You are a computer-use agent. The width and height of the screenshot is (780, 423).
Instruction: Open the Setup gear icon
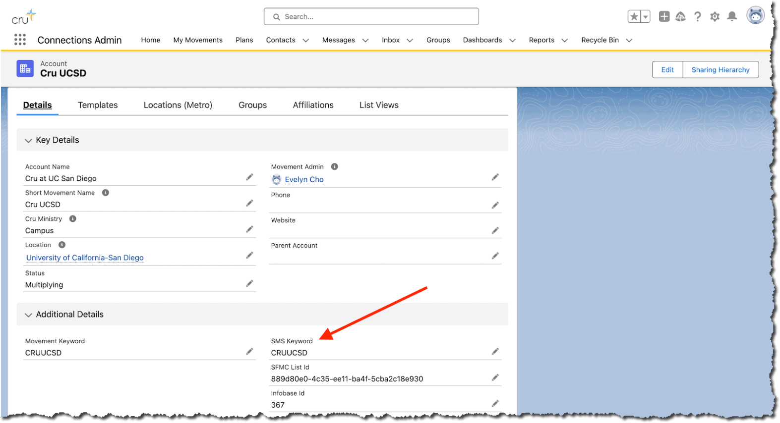click(x=715, y=17)
